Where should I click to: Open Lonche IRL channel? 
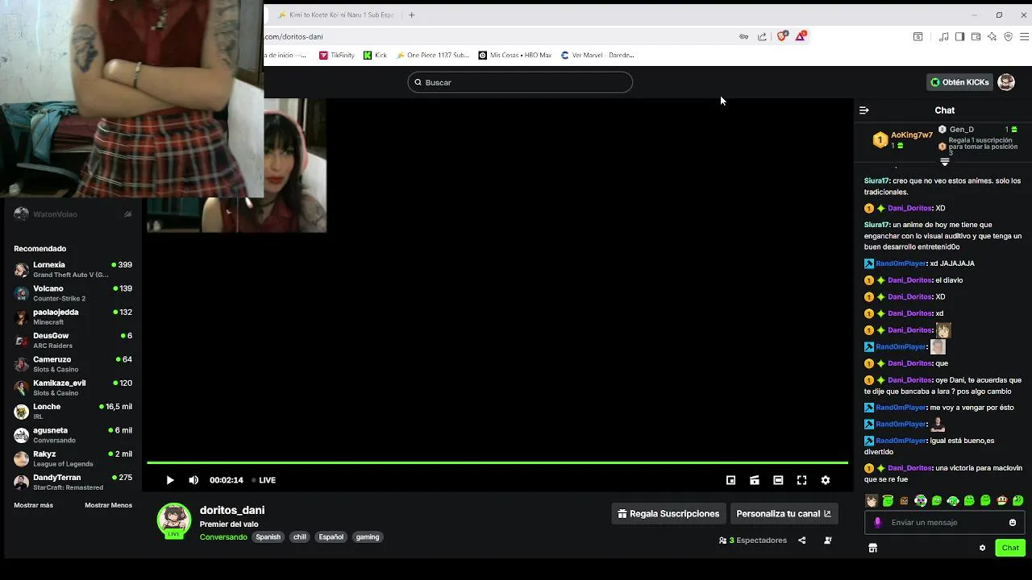73,412
